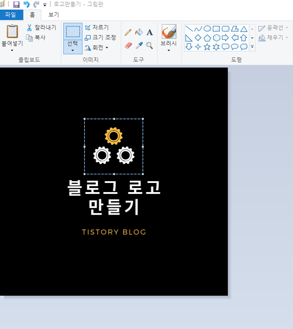
Task: Select the Pentagon shape
Action: pos(207,38)
